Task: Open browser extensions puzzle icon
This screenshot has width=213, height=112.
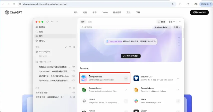Action: click(180, 4)
